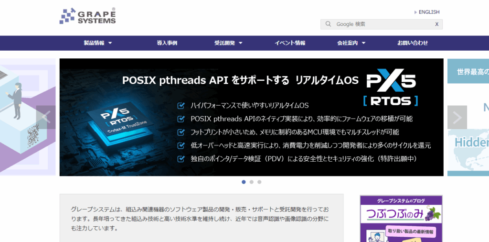489x242 pixels.
Task: Click the previous slide with the QR code illustration
Action: coord(28,117)
